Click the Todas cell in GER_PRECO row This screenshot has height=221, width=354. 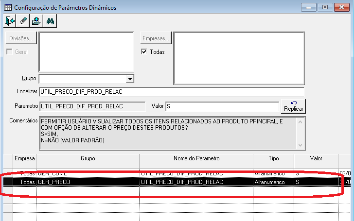point(25,182)
